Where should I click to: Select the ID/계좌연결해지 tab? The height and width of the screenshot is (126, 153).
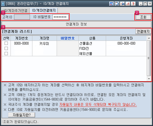click(44, 10)
